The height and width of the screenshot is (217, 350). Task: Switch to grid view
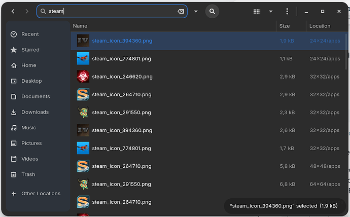point(257,11)
